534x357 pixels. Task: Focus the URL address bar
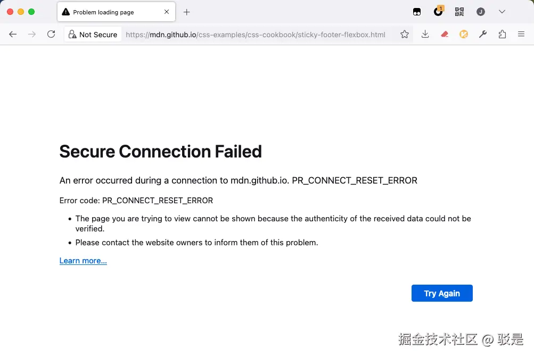pyautogui.click(x=256, y=35)
